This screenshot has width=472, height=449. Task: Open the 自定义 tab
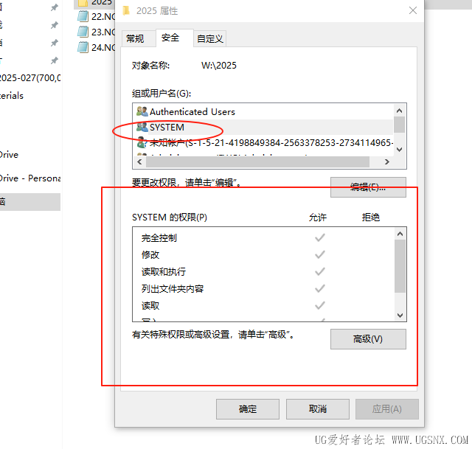click(x=209, y=39)
